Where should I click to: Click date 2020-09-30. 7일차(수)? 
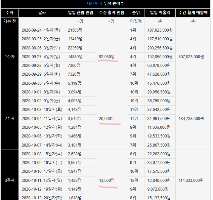[x=41, y=83]
